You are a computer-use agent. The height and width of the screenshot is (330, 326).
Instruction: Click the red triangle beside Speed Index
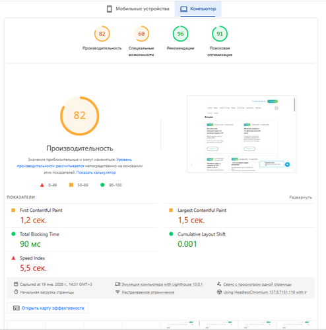13,258
